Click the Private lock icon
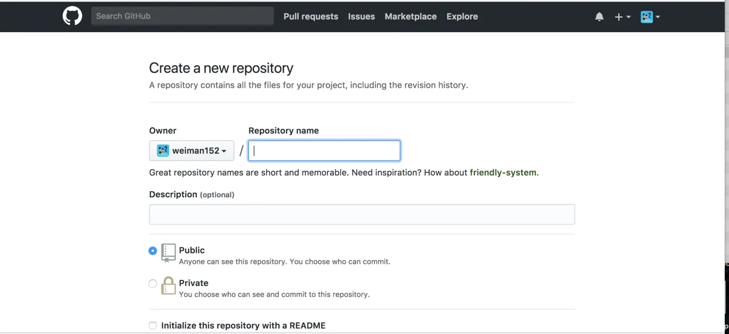Viewport: 729px width, 334px height. 168,285
